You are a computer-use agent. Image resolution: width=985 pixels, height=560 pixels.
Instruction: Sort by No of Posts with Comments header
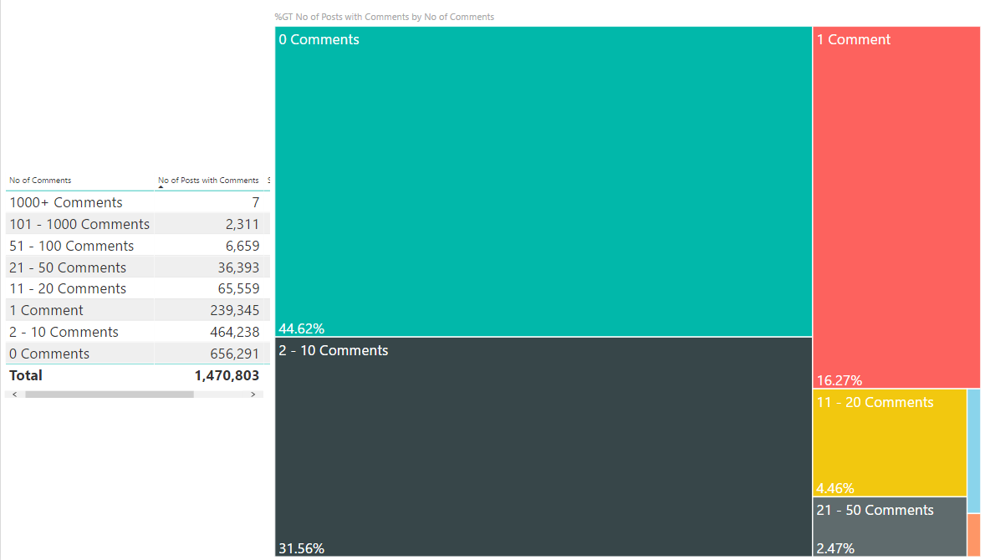coord(208,181)
